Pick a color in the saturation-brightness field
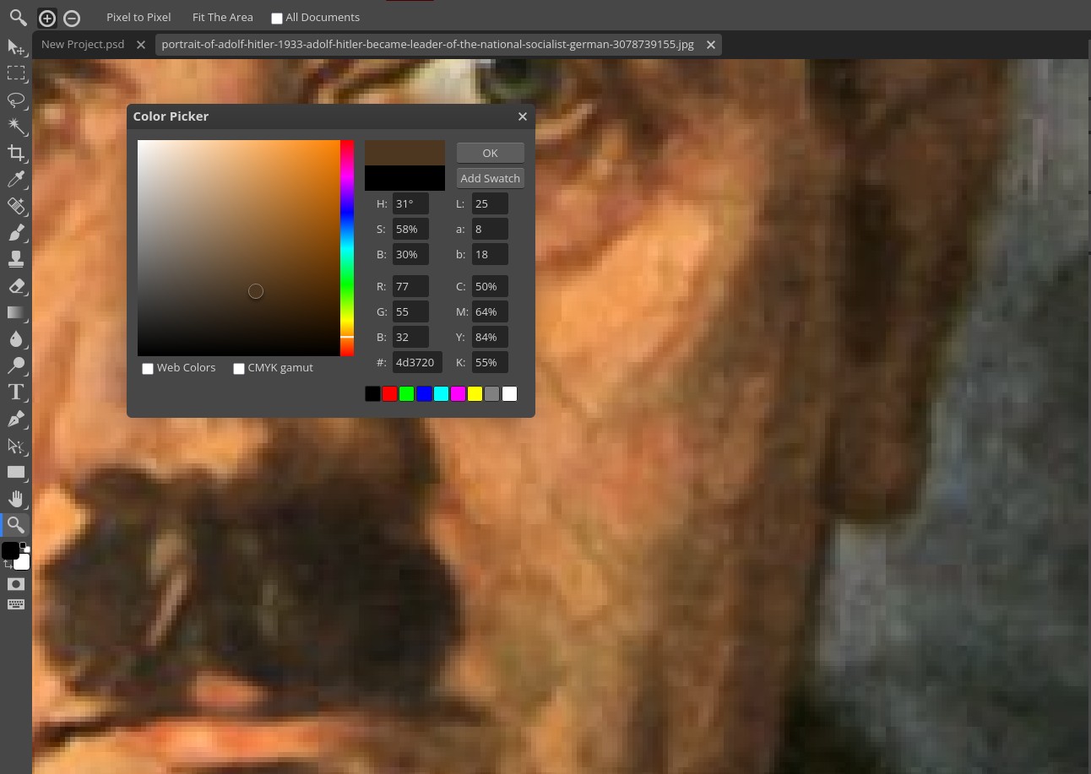 click(239, 248)
